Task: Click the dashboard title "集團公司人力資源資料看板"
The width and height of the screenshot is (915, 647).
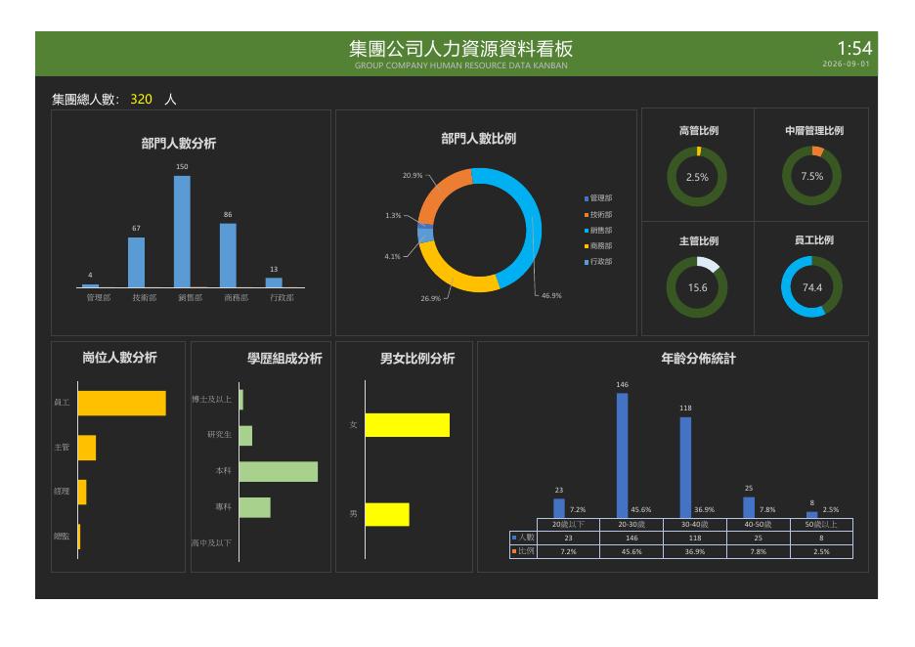Action: 460,48
